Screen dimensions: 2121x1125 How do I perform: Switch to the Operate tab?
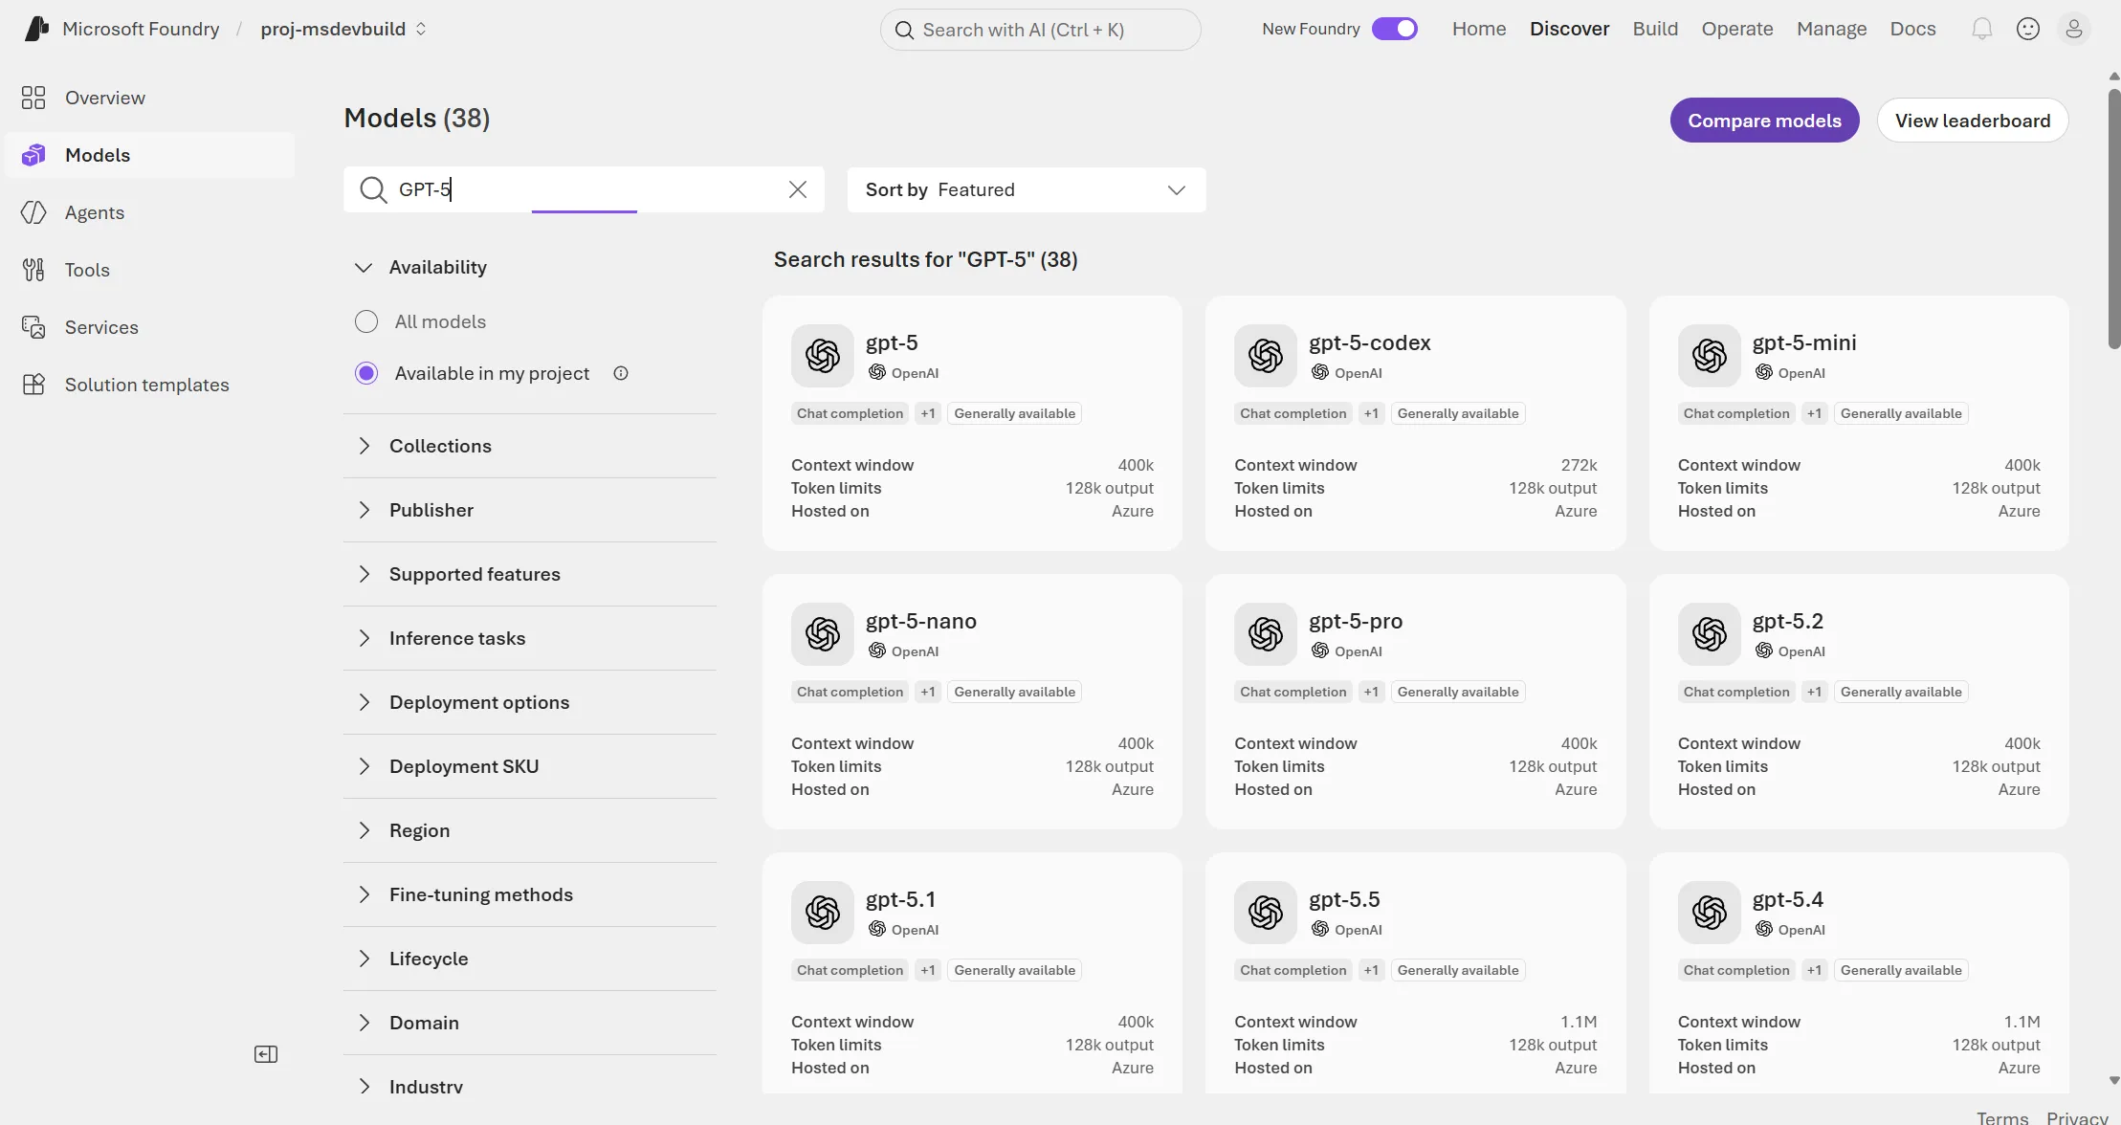(x=1737, y=29)
